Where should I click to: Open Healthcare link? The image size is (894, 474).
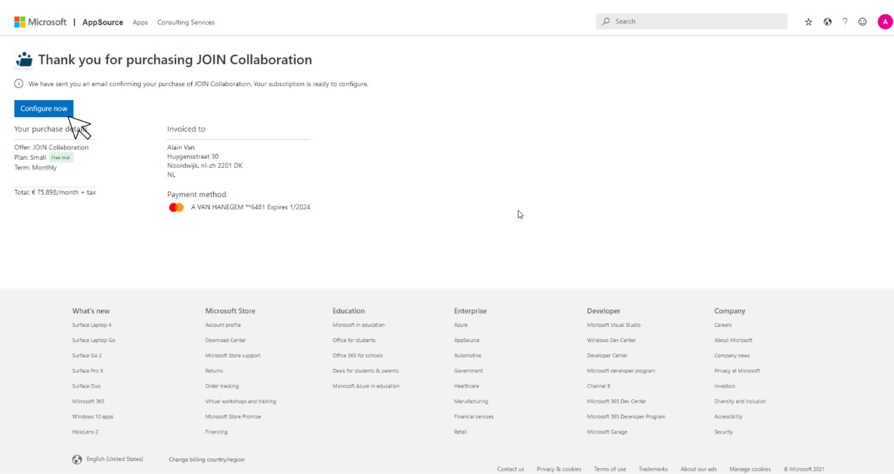click(x=466, y=386)
